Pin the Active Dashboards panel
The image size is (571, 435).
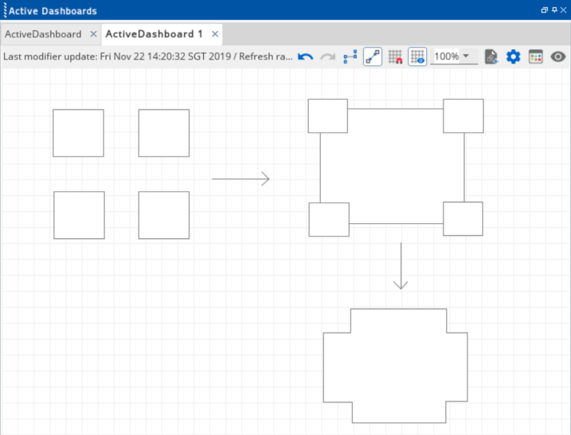554,10
